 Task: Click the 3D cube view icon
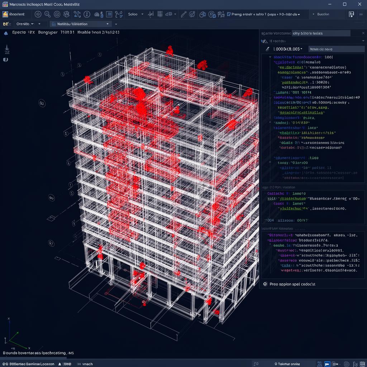[x=67, y=14]
